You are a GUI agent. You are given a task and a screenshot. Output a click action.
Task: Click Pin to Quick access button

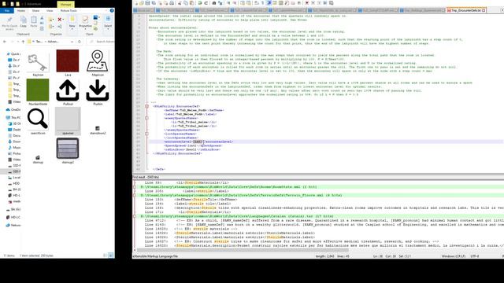tap(9, 23)
